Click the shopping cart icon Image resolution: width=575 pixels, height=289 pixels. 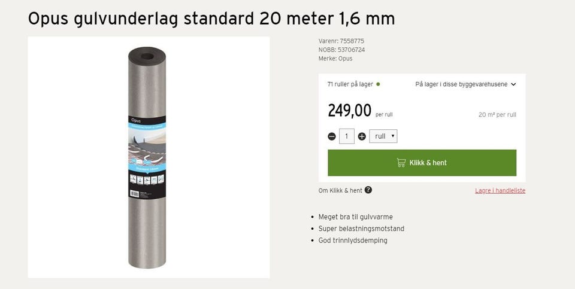click(401, 163)
